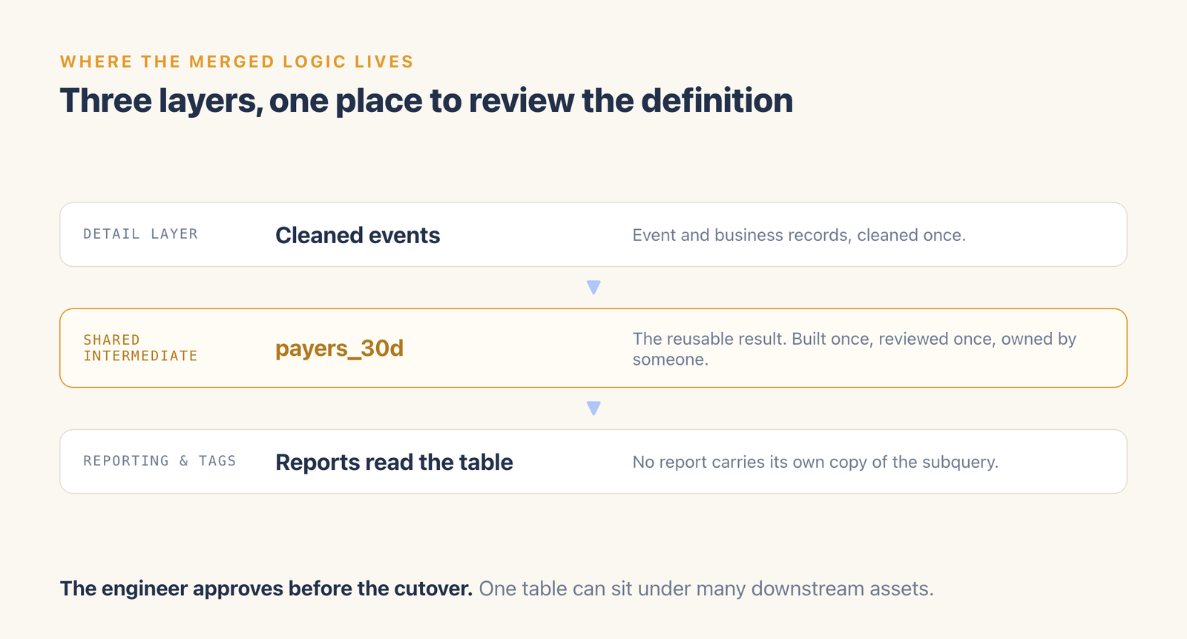Viewport: 1187px width, 639px height.
Task: Click the 'Reports read the table' heading
Action: tap(394, 462)
